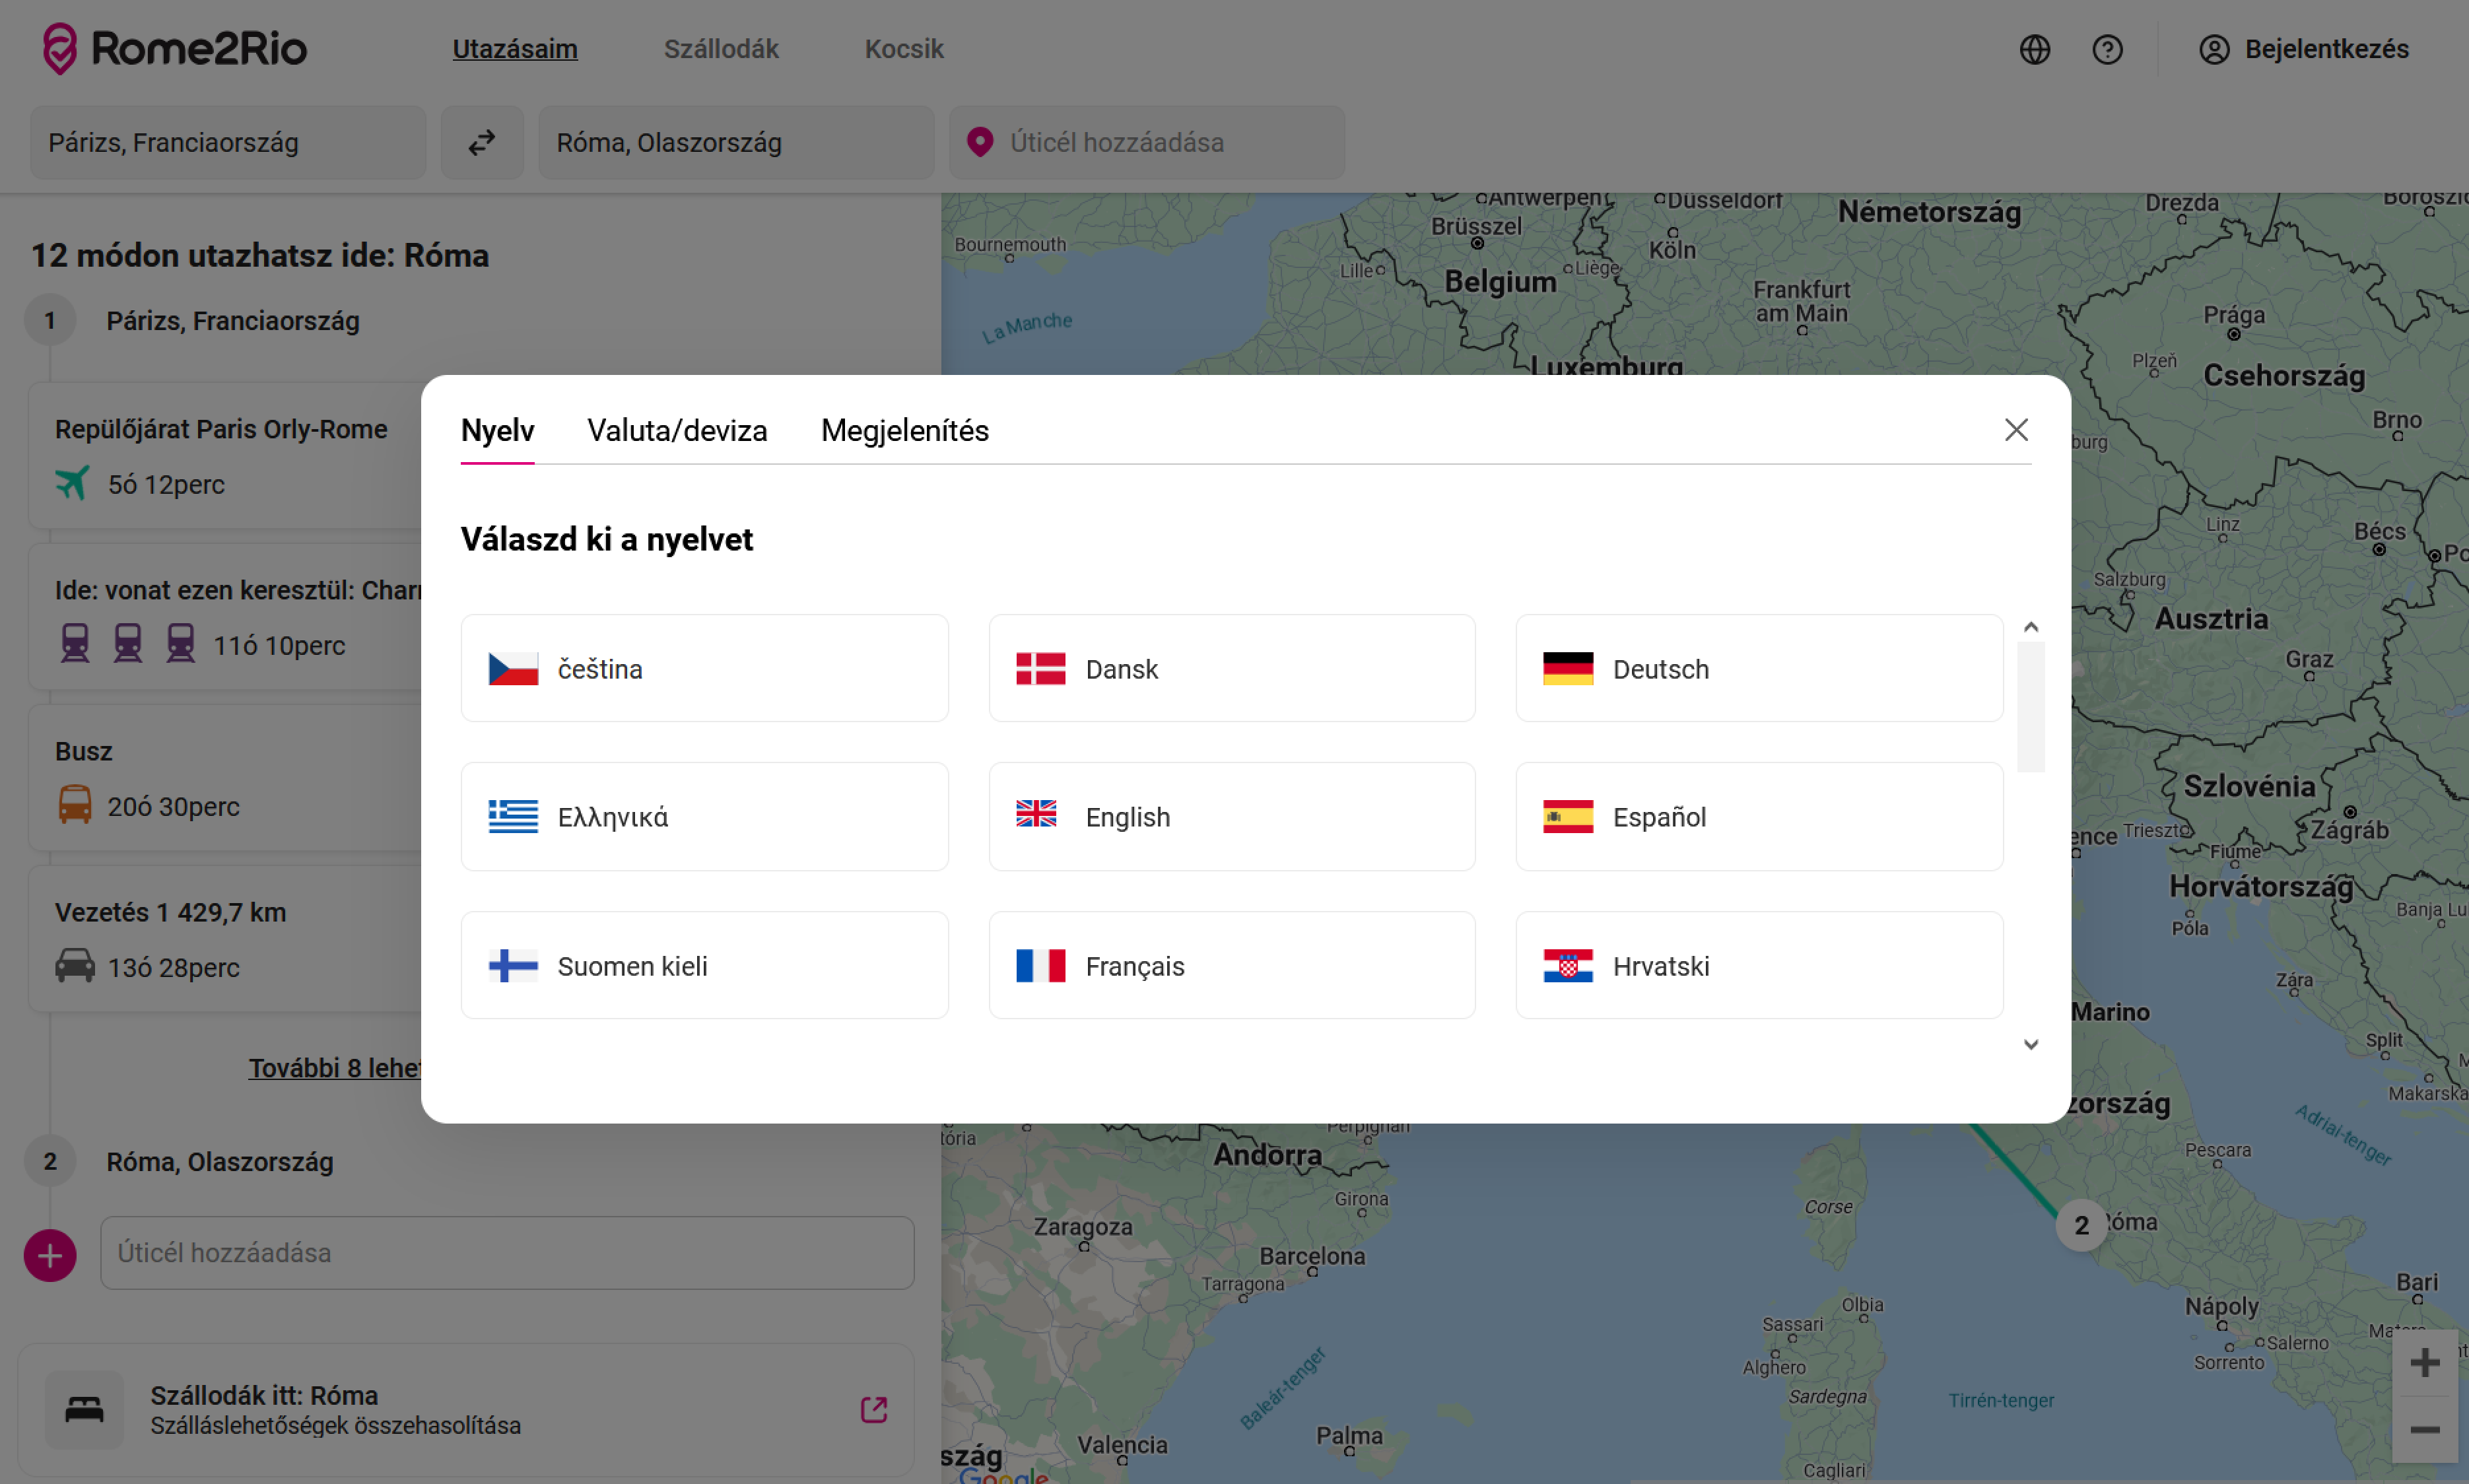Image resolution: width=2469 pixels, height=1484 pixels.
Task: Zoom out the map with minus button
Action: [x=2424, y=1429]
